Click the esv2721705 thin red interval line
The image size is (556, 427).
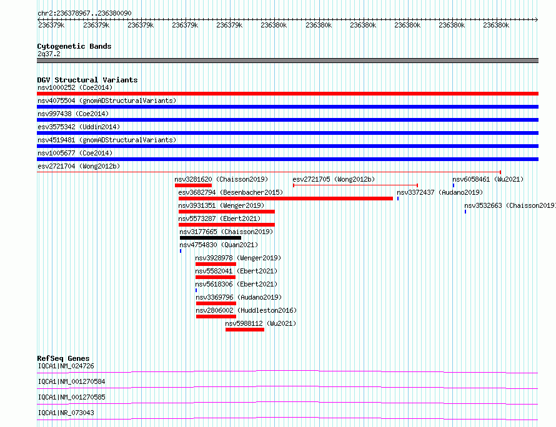[355, 185]
